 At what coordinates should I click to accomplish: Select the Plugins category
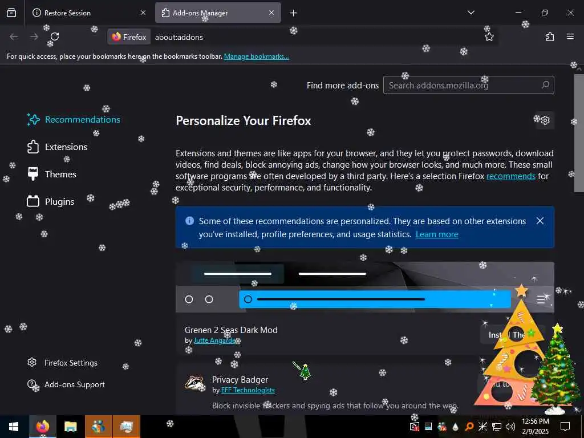tap(51, 201)
